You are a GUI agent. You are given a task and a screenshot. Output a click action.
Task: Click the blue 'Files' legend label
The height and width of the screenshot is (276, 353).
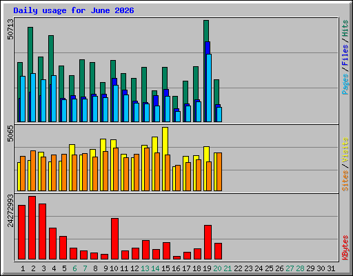tap(345, 55)
